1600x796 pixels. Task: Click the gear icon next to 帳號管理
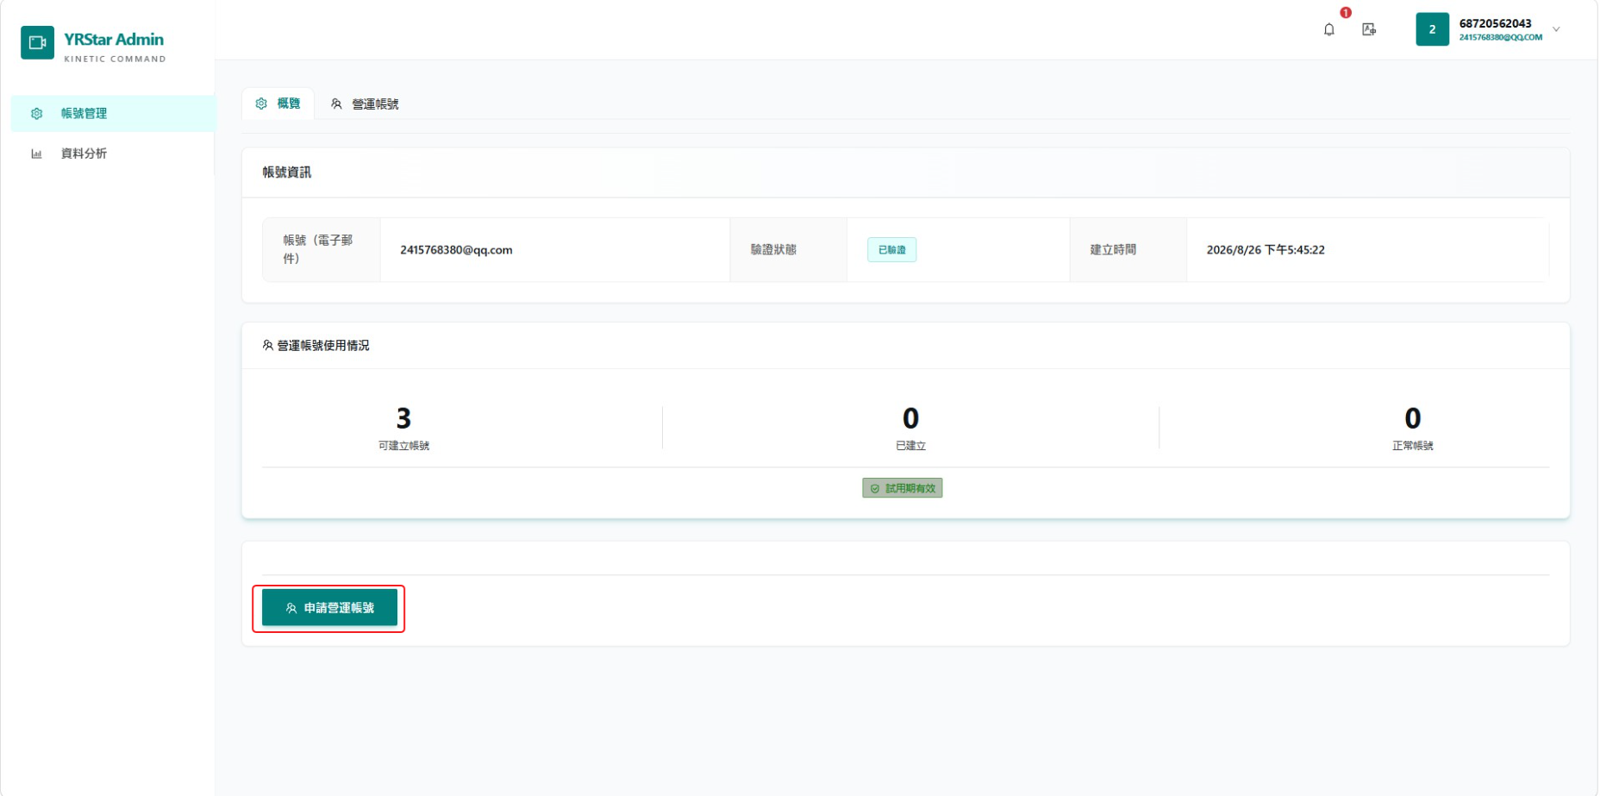click(36, 113)
